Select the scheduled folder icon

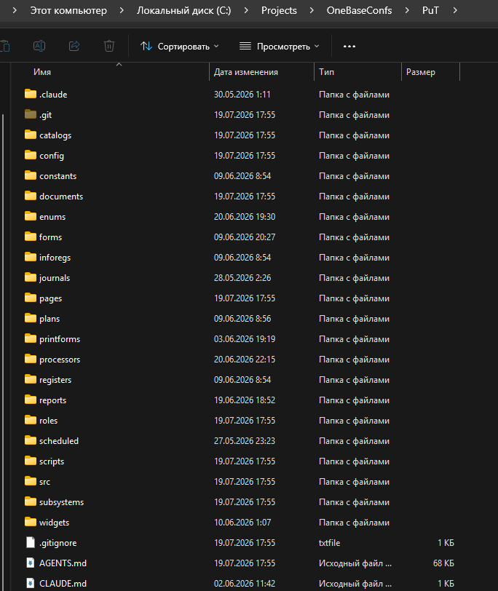[31, 440]
